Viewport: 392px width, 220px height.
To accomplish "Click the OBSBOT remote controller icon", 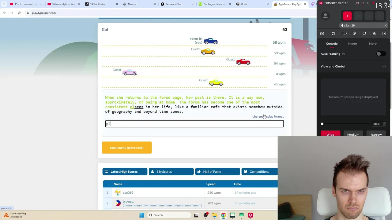I will (374, 34).
